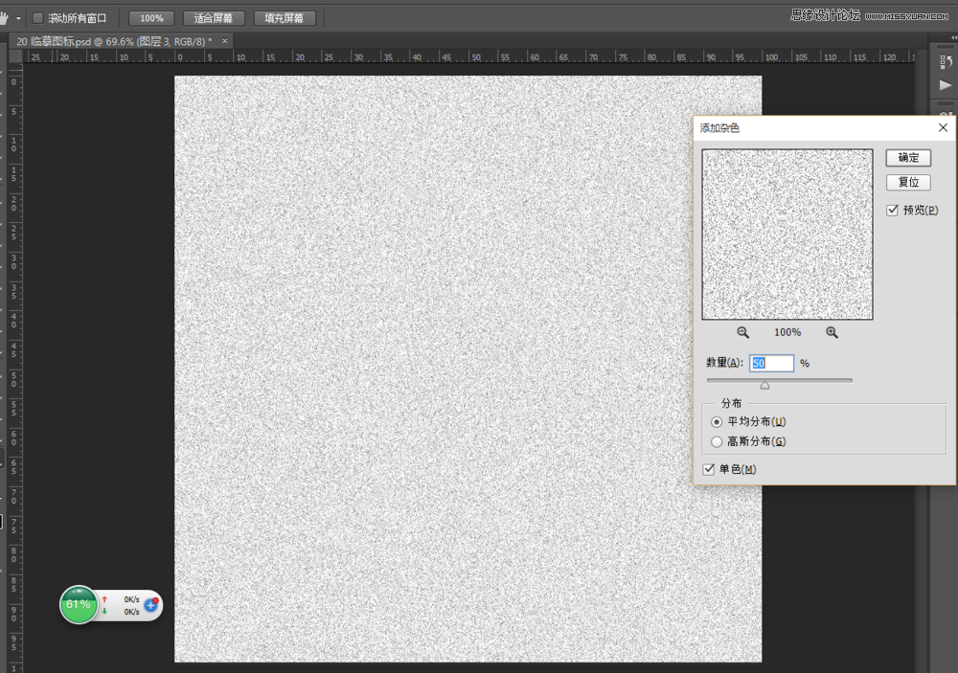Toggle the 滚动所有窗口 checkbox
Screen dimensions: 958x673
[37, 18]
